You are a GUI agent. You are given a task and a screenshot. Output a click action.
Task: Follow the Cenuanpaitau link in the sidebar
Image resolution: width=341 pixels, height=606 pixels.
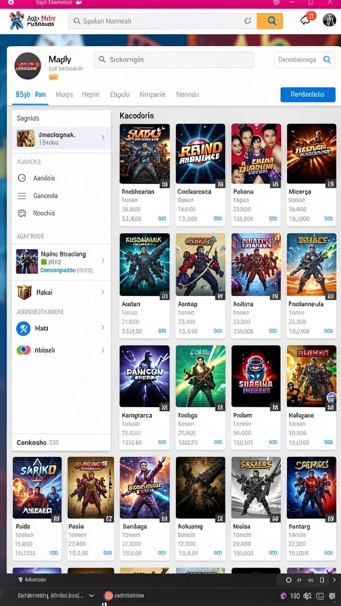[58, 270]
